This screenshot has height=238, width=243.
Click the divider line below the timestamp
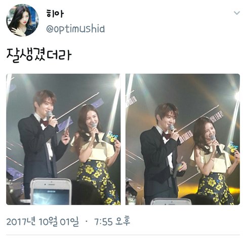(x=123, y=234)
